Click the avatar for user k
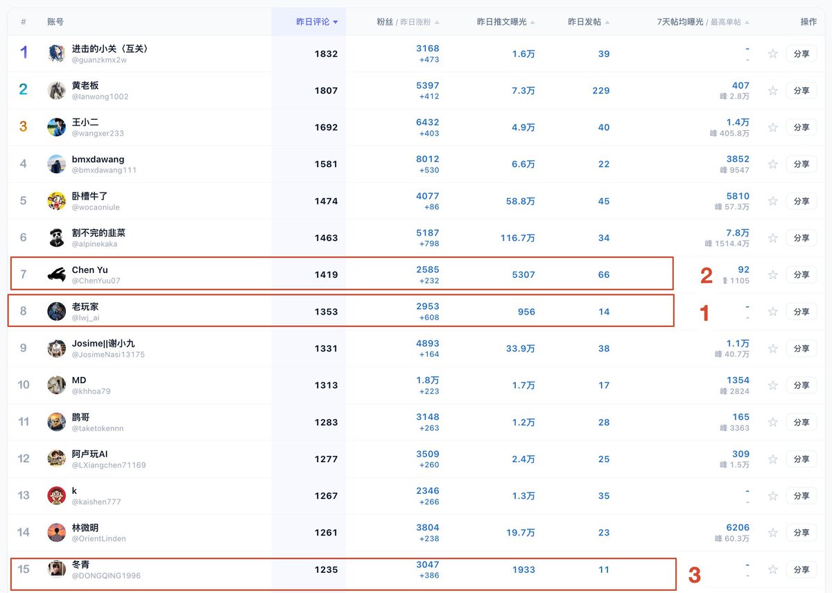Viewport: 832px width, 593px height. pyautogui.click(x=57, y=496)
